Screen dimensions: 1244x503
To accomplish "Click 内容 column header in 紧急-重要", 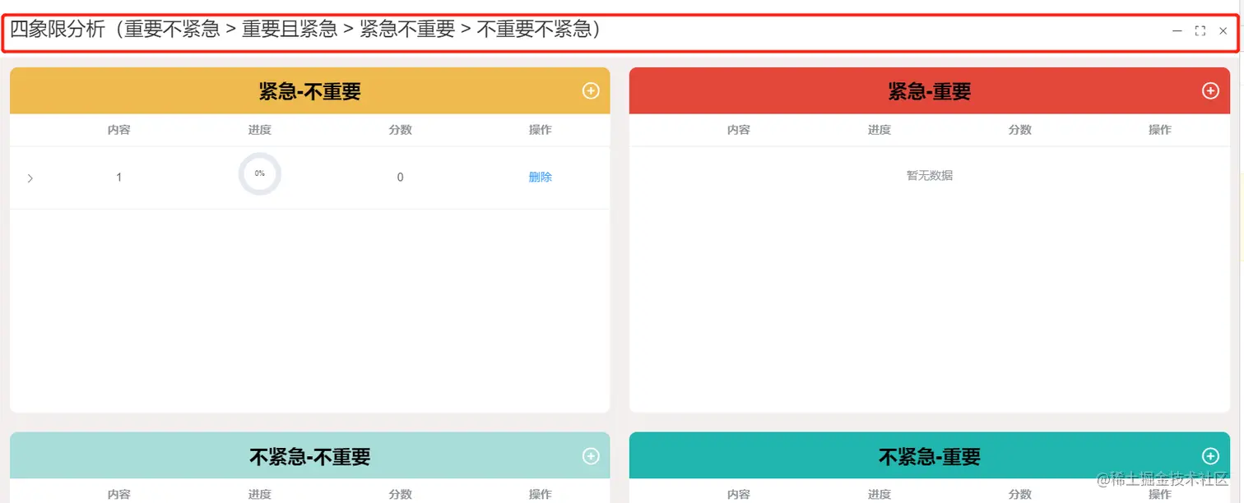I will pyautogui.click(x=739, y=130).
